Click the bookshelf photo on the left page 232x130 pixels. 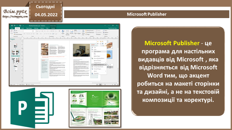pos(45,49)
